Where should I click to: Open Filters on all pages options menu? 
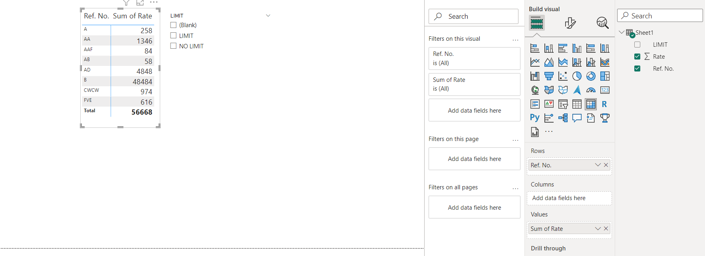pyautogui.click(x=515, y=188)
